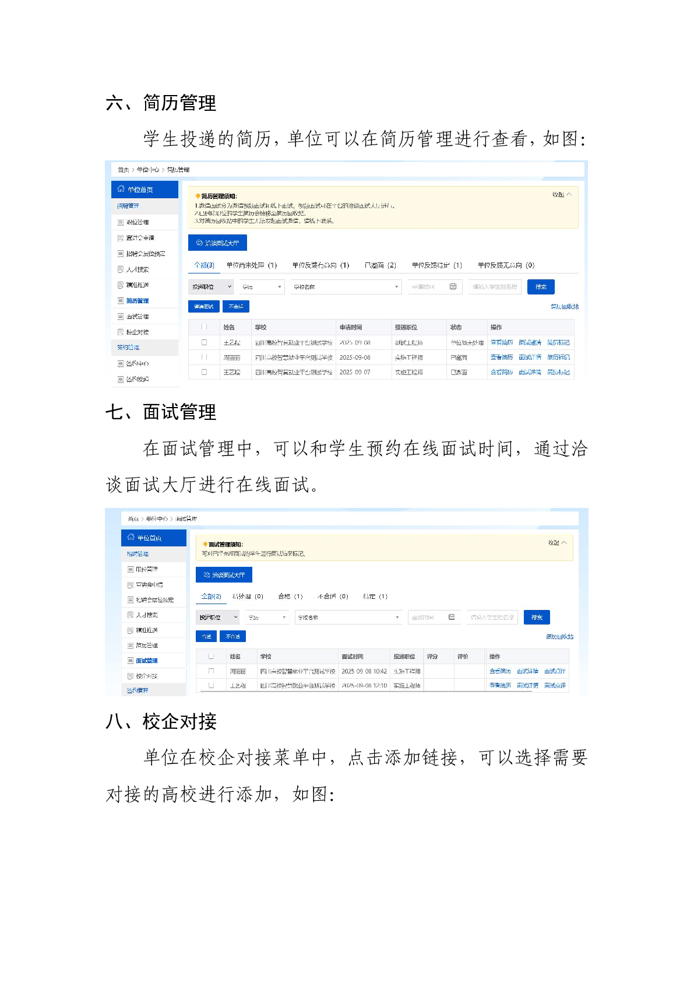The image size is (694, 982).
Task: Click 洽谈面试大厅 button under 面试管理须知 notice
Action: (224, 575)
